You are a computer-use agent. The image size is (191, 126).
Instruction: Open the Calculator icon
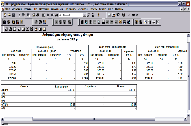click(109, 15)
